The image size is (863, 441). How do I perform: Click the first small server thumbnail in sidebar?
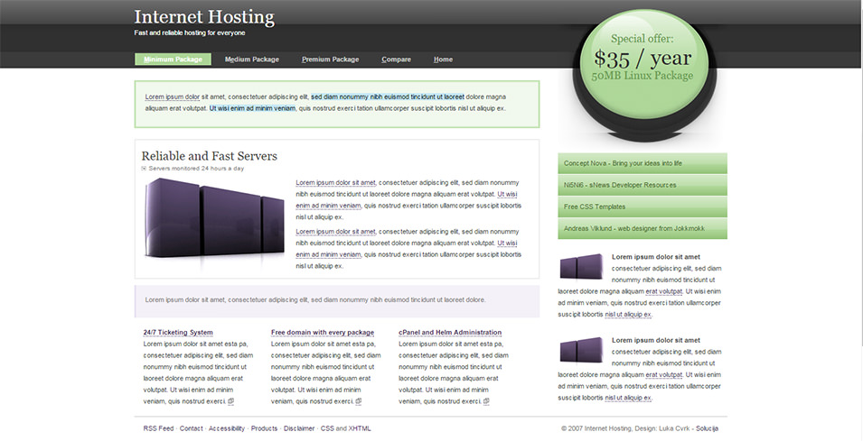pyautogui.click(x=581, y=267)
